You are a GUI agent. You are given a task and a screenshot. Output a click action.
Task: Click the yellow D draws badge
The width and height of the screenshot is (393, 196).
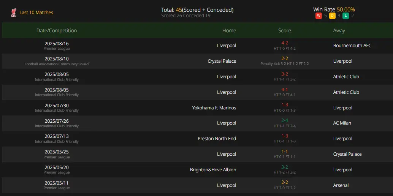coord(332,16)
